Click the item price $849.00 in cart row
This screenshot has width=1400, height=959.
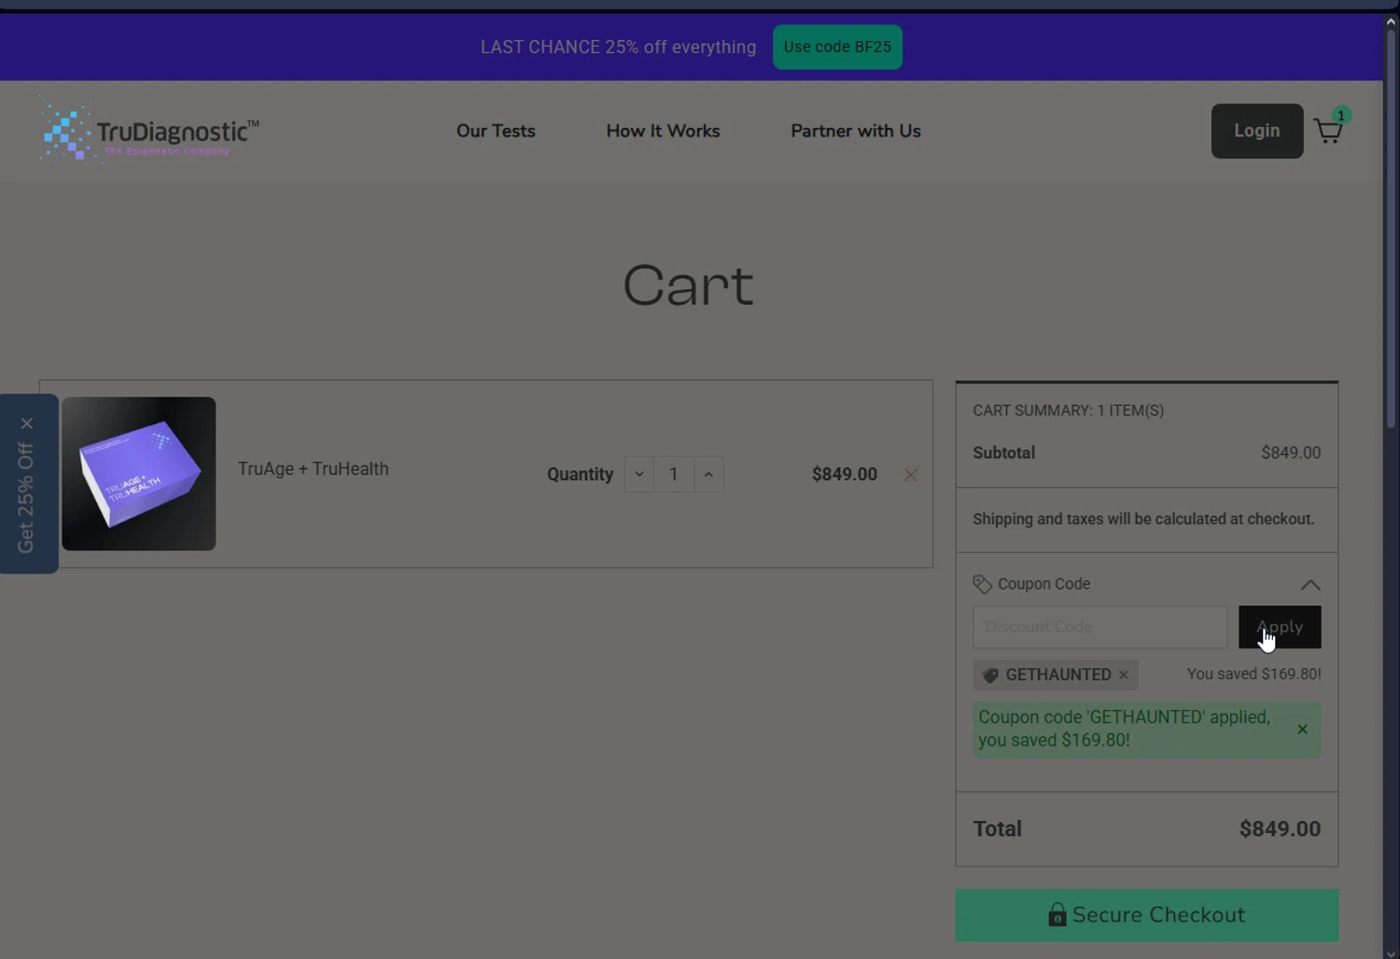click(x=845, y=474)
